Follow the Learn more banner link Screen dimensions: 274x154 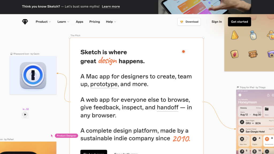click(111, 6)
